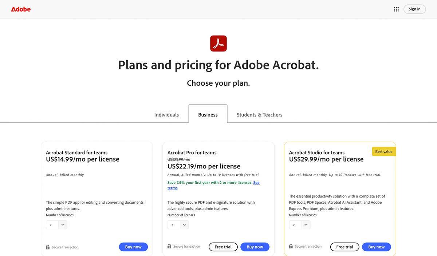
Task: Buy now the Acrobat Pro for teams
Action: point(255,247)
